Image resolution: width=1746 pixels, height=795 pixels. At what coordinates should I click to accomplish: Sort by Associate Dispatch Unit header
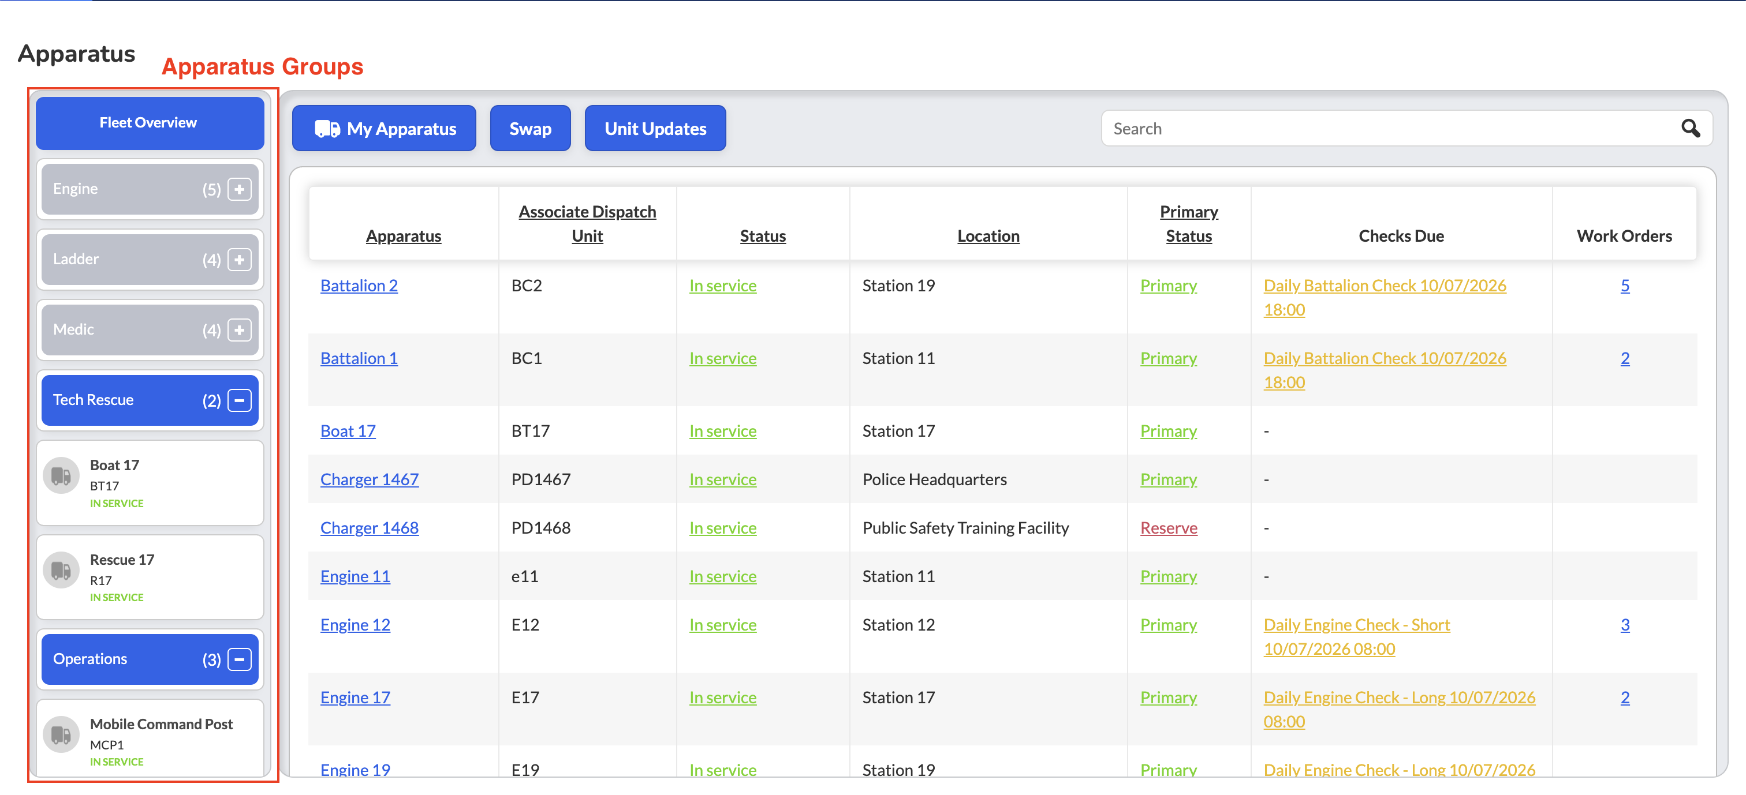pos(587,224)
